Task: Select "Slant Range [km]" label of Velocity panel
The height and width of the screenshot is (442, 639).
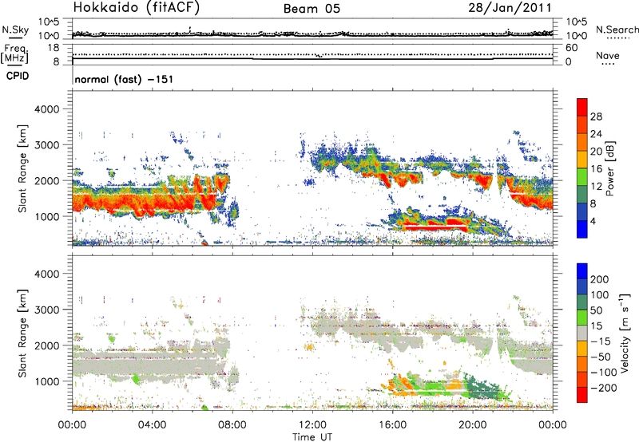Action: 22,333
